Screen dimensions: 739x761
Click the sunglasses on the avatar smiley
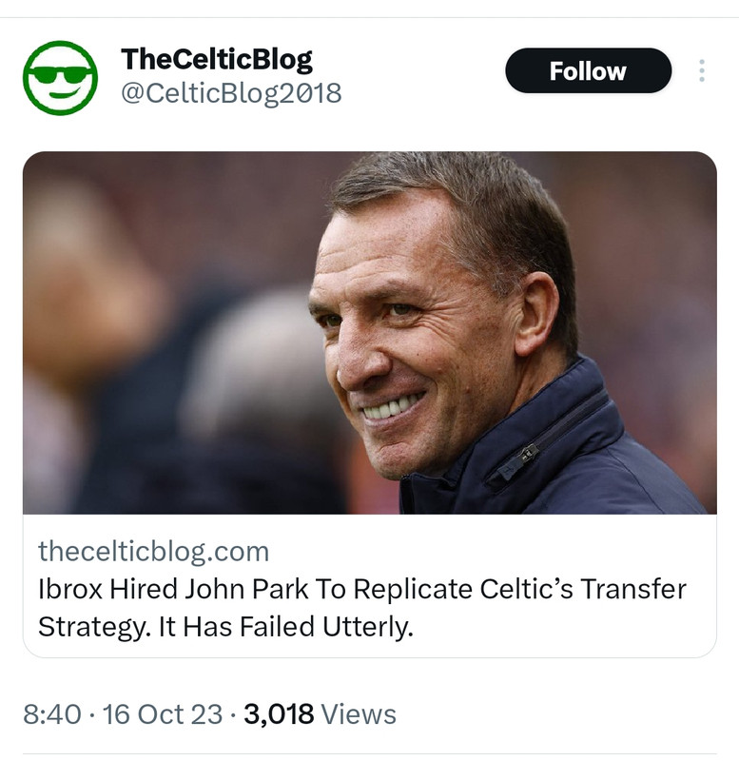point(61,72)
